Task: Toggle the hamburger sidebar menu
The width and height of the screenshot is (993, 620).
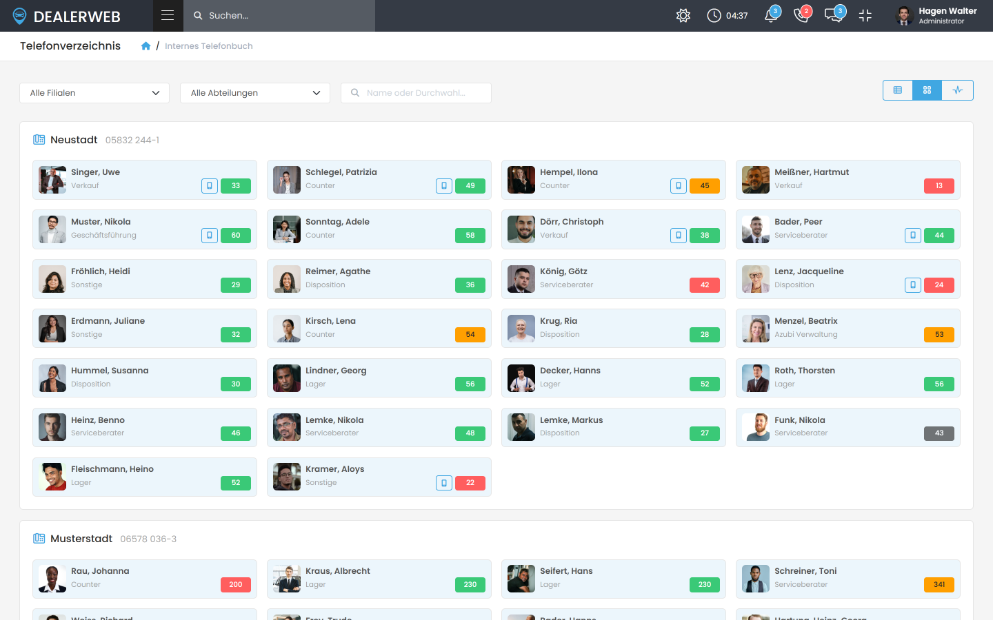Action: 168,15
